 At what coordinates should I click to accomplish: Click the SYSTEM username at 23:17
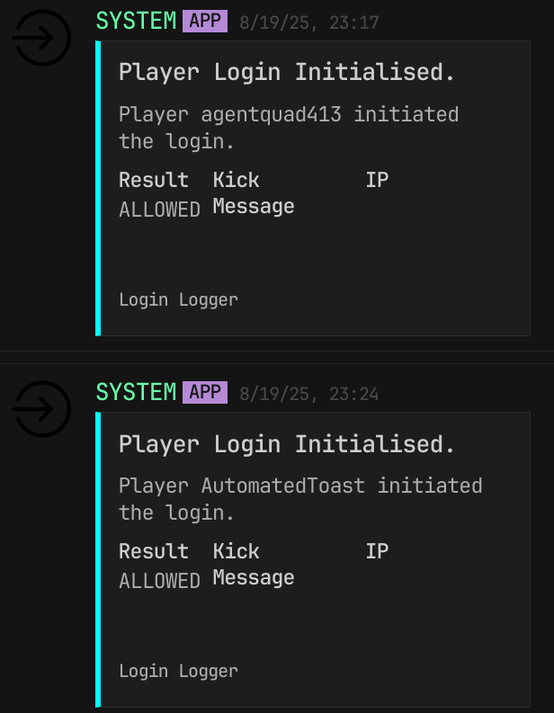[136, 22]
